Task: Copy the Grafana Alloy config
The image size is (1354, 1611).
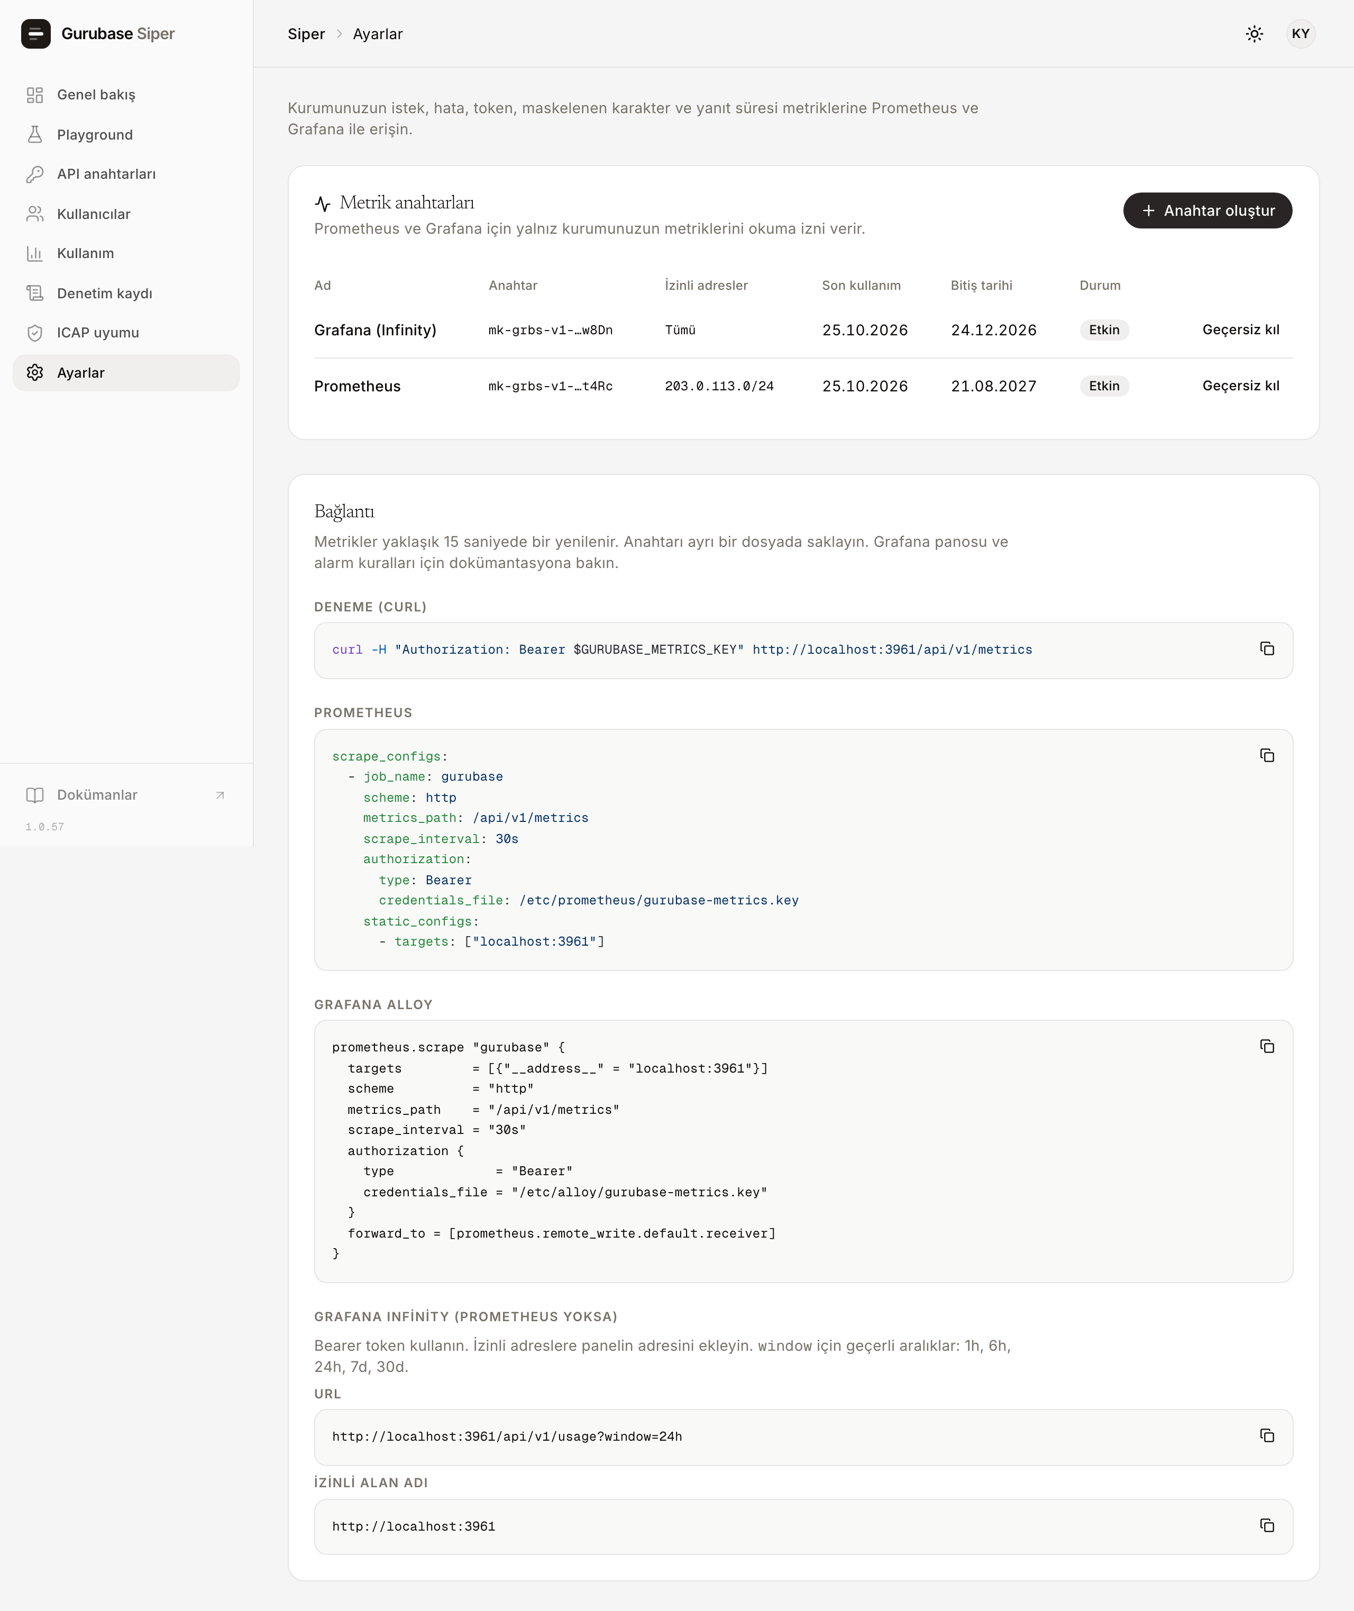Action: click(x=1267, y=1046)
